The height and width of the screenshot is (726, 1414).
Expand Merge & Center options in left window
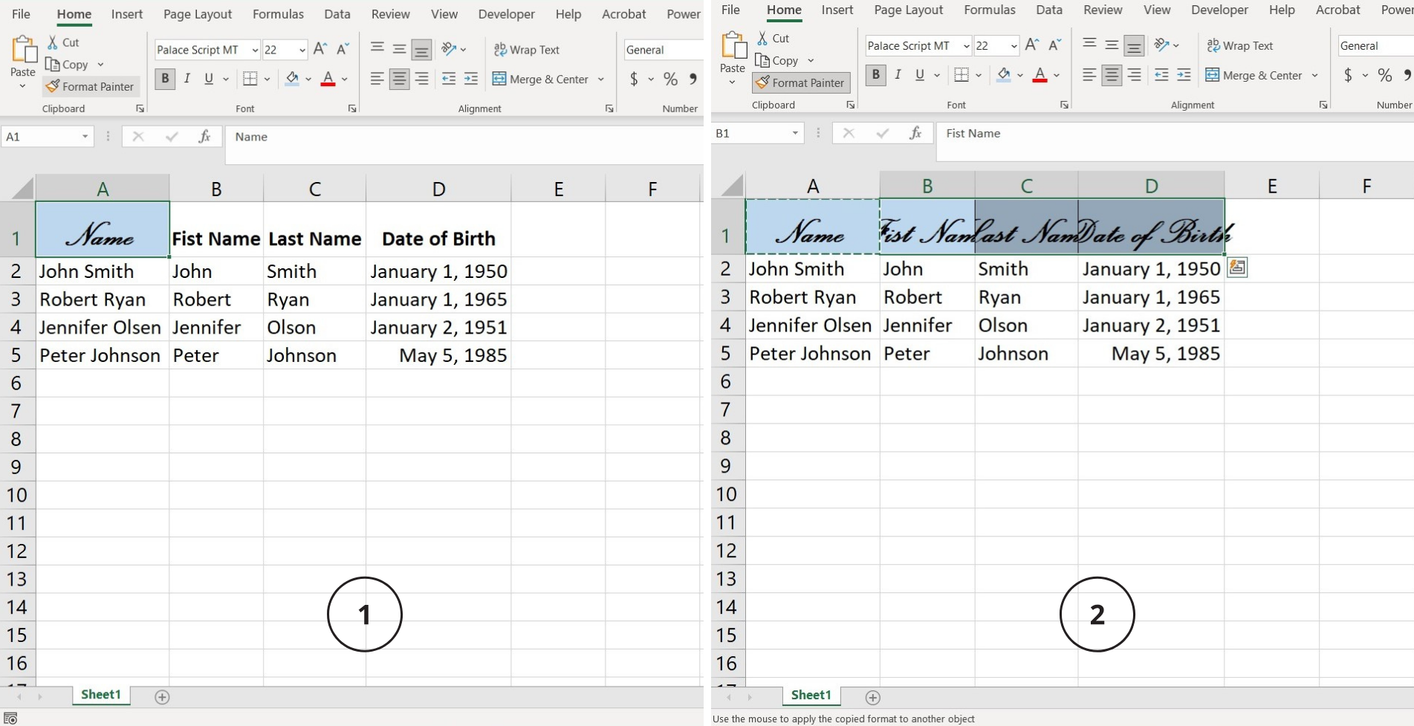coord(601,79)
